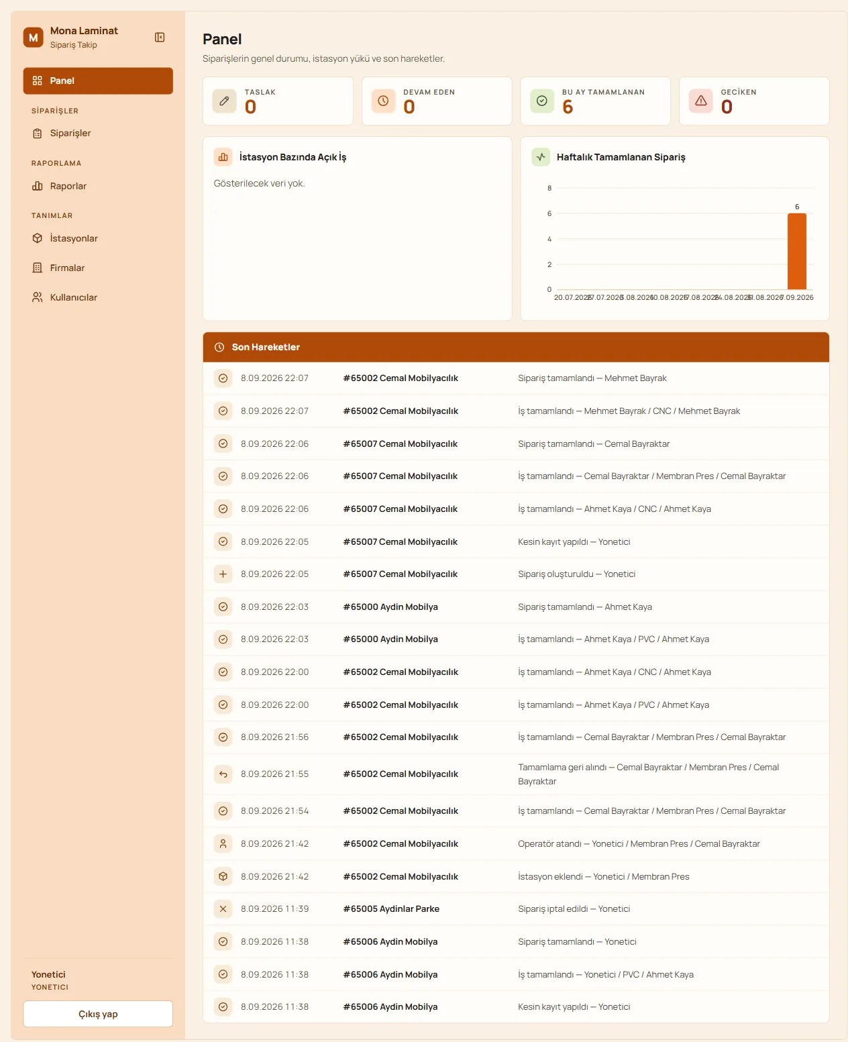Click the warning triangle icon on Geciken card

701,101
